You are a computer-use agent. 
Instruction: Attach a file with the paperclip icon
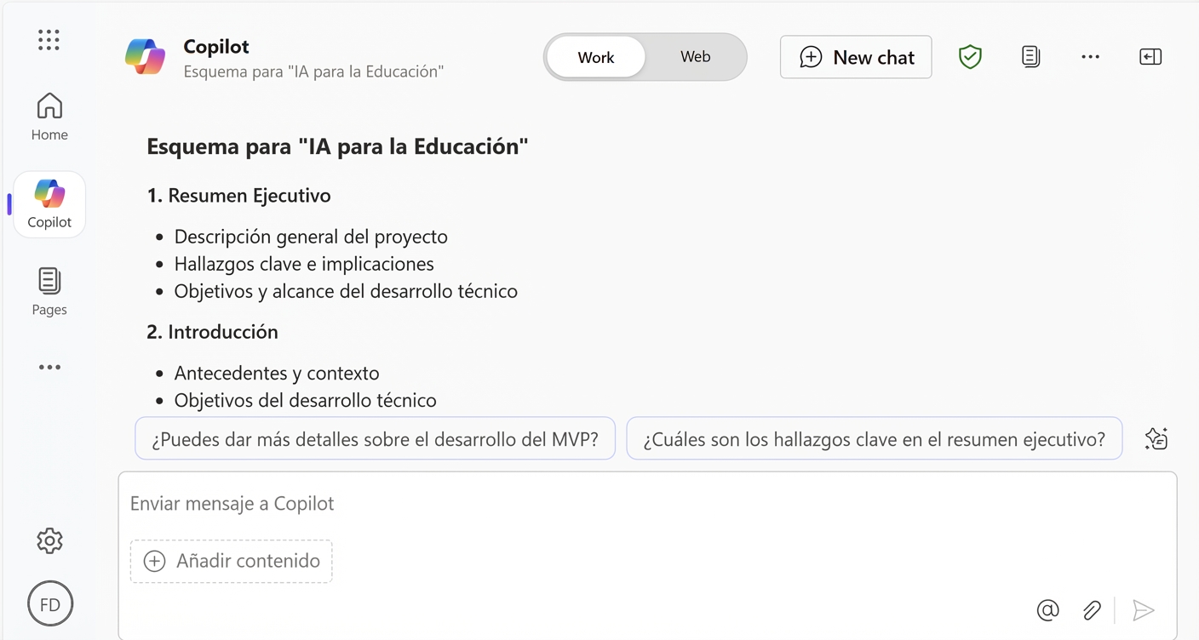[1092, 610]
